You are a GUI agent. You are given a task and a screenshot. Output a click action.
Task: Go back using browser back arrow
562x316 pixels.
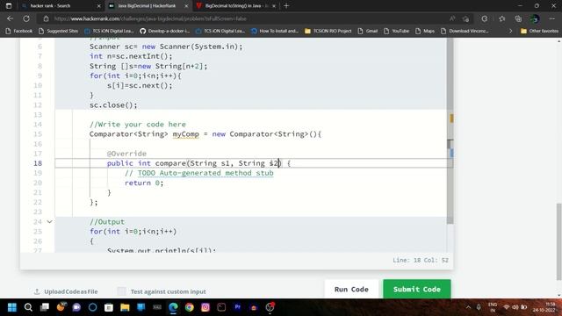point(10,18)
